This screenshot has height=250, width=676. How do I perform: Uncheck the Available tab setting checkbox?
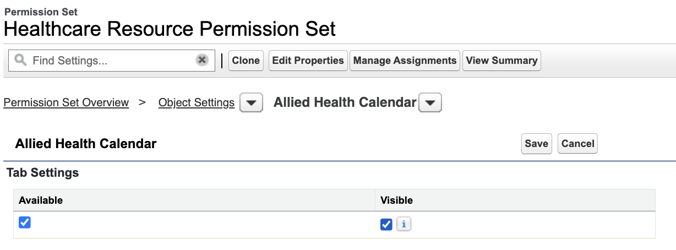tap(24, 222)
